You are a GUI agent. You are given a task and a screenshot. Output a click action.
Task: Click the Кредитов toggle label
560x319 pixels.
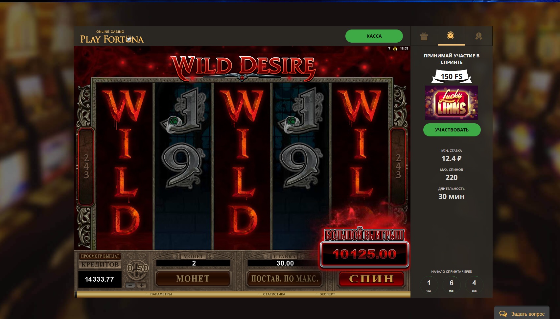coord(100,265)
